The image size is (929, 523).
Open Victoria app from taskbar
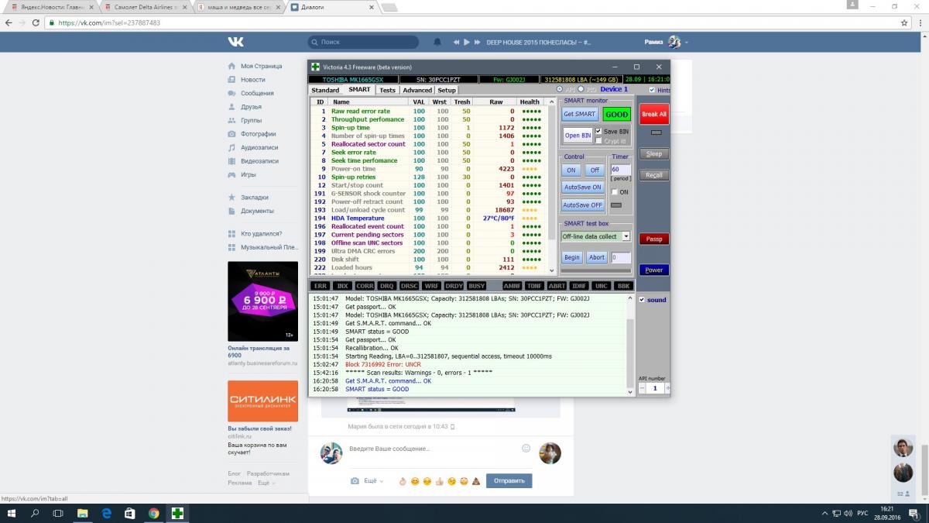point(177,513)
